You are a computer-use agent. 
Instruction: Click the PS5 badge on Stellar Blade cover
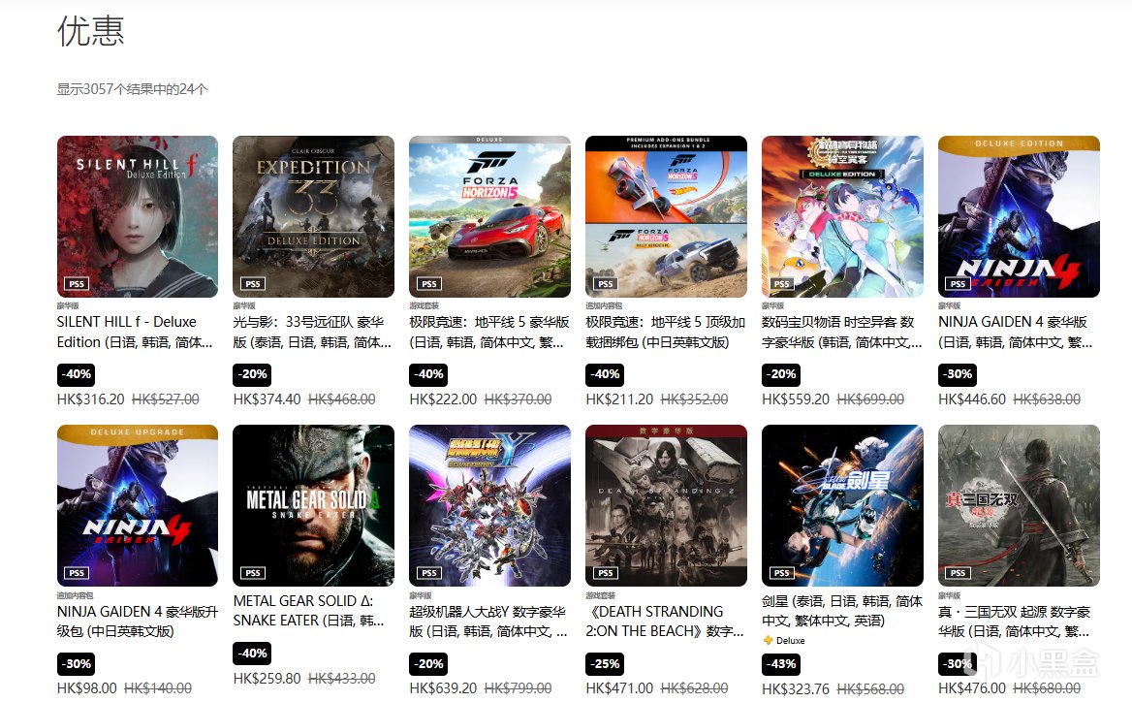tap(781, 573)
